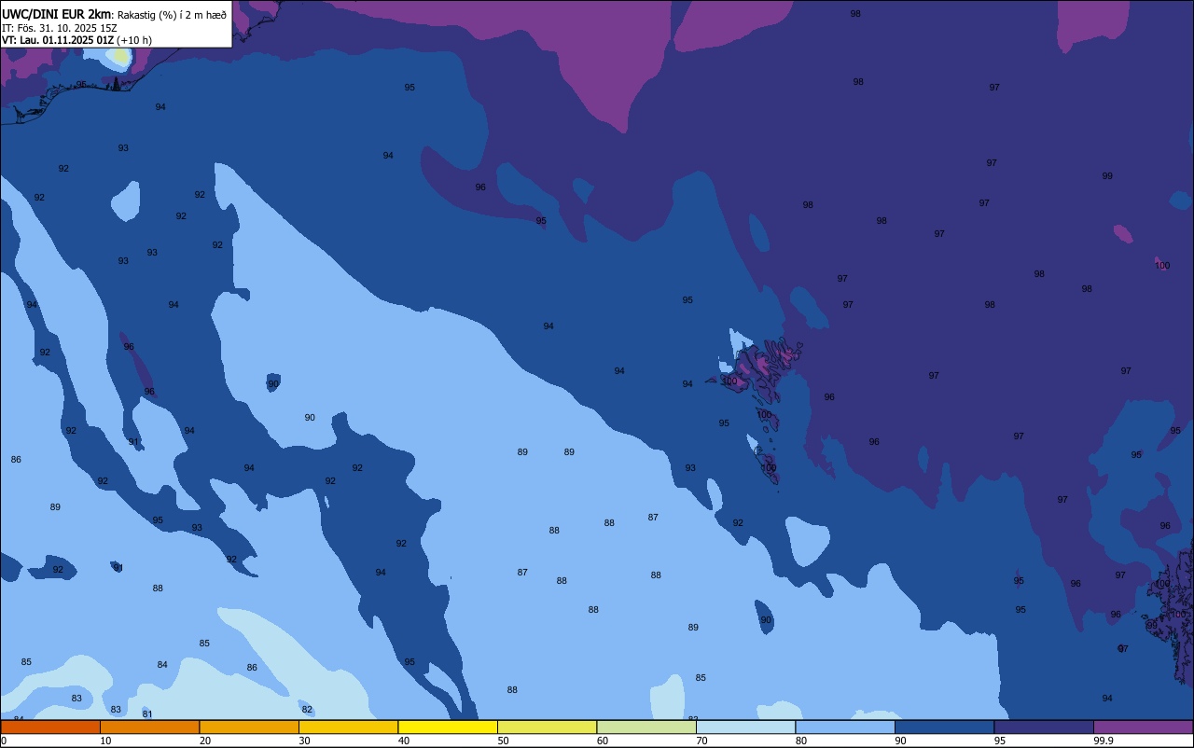Click the orange 10–20 legend swatch

click(x=149, y=727)
